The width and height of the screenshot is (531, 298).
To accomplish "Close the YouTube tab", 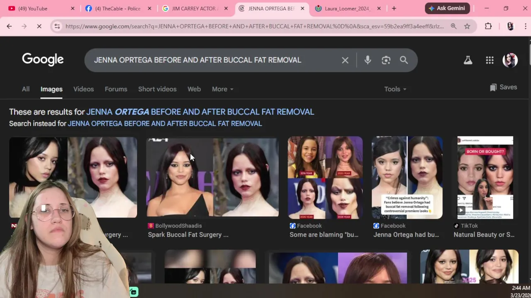I will [73, 8].
